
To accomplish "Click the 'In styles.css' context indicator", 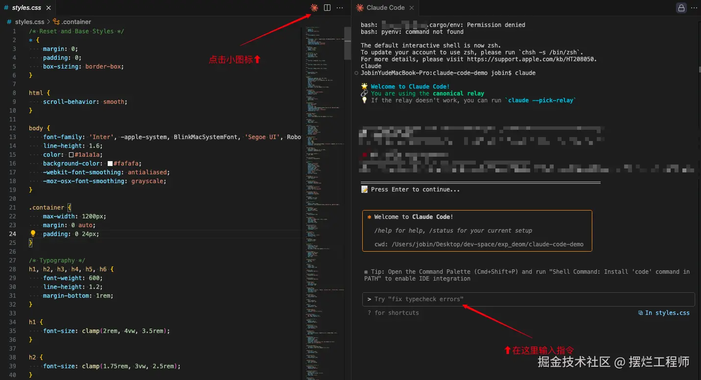I will click(664, 313).
